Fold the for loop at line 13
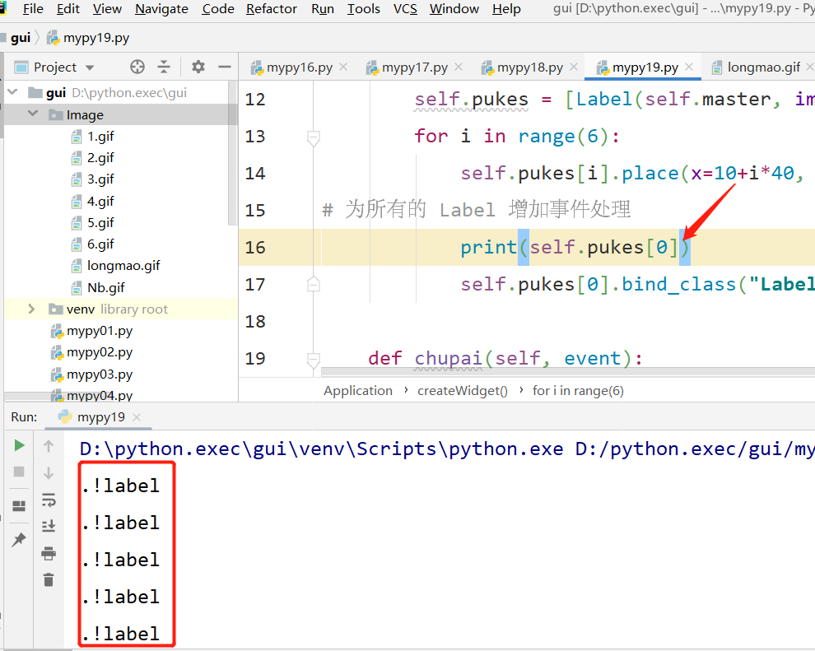The height and width of the screenshot is (651, 815). [314, 137]
